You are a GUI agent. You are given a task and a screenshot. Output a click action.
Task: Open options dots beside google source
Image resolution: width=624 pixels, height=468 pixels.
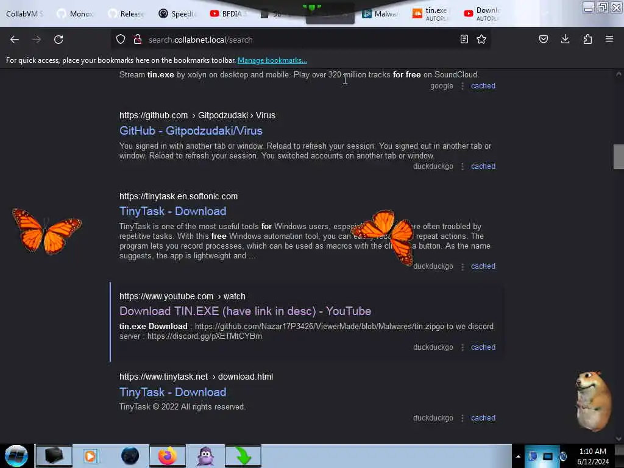click(x=463, y=86)
